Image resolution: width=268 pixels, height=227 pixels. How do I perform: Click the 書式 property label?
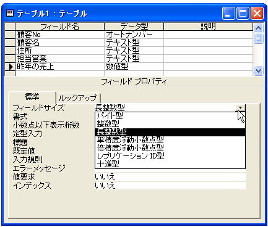pyautogui.click(x=20, y=117)
